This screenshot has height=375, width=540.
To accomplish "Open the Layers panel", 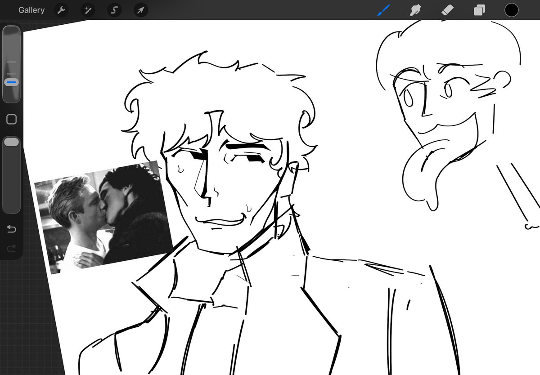I will click(x=480, y=10).
